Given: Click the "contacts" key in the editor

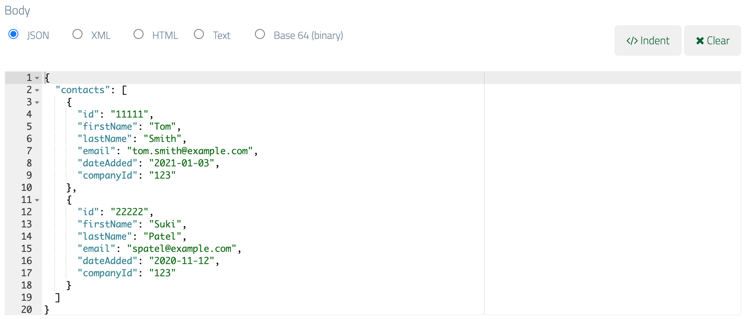Looking at the screenshot, I should coord(83,90).
